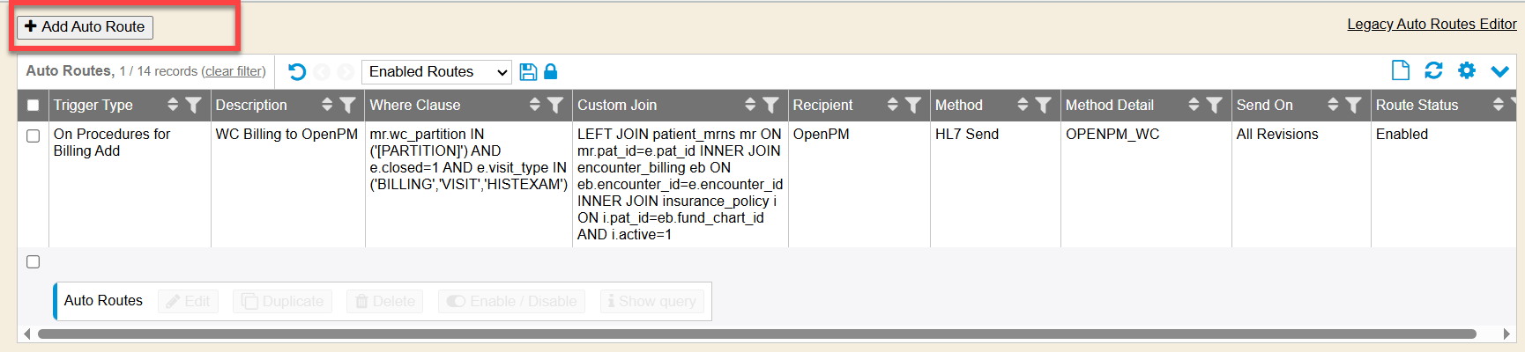
Task: Sort the Description column
Action: click(327, 106)
